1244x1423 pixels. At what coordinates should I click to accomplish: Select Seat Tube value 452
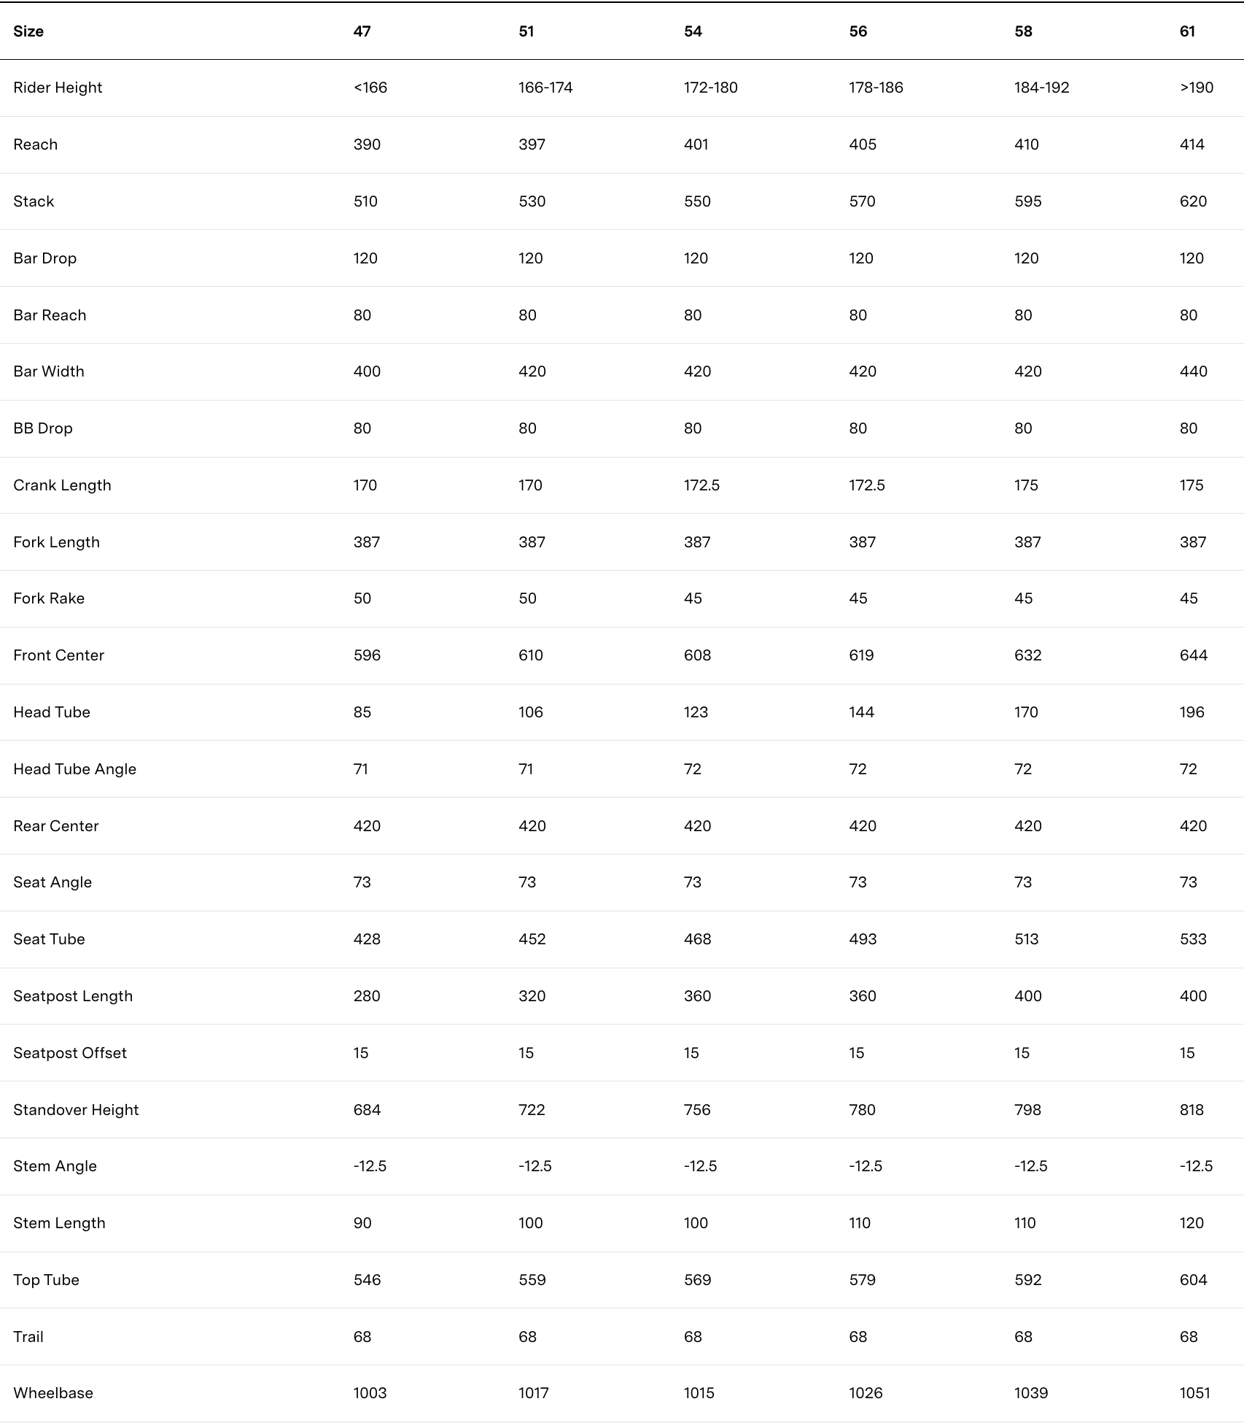tap(532, 939)
